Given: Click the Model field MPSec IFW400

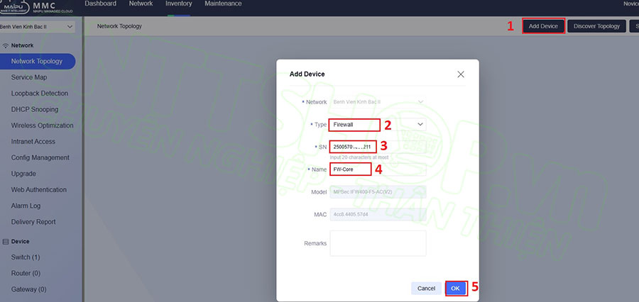Looking at the screenshot, I should pyautogui.click(x=378, y=191).
